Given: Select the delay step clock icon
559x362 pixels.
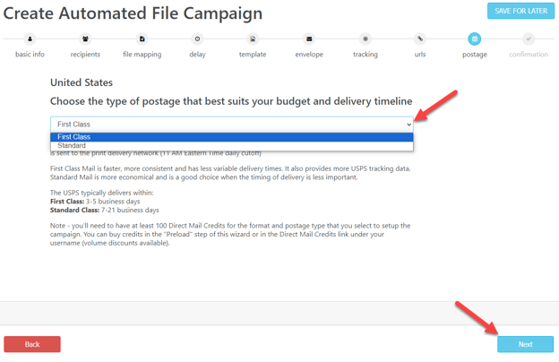Looking at the screenshot, I should click(197, 39).
